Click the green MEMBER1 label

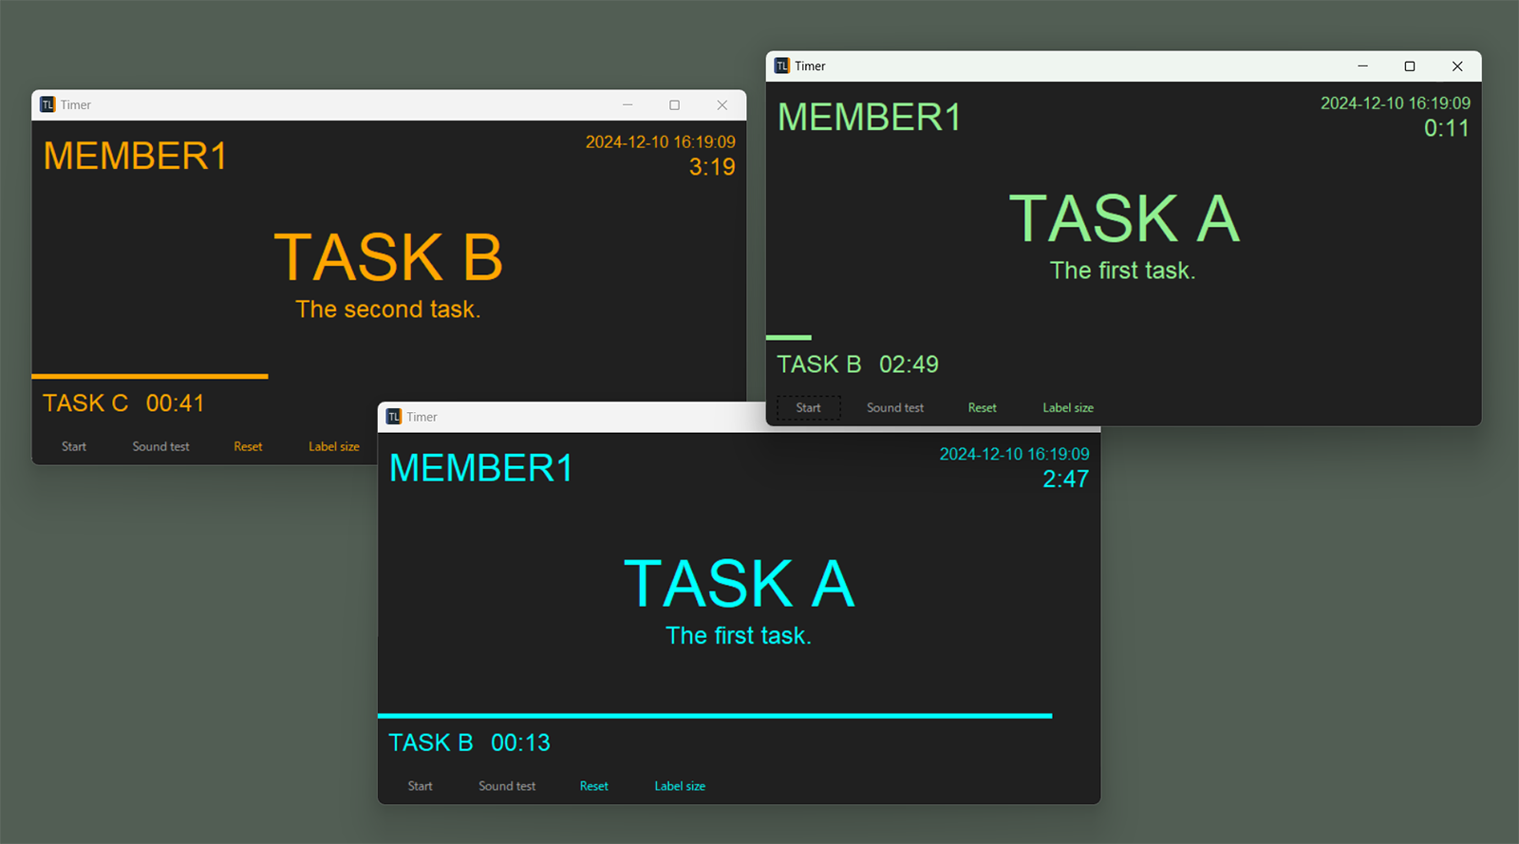(x=870, y=117)
